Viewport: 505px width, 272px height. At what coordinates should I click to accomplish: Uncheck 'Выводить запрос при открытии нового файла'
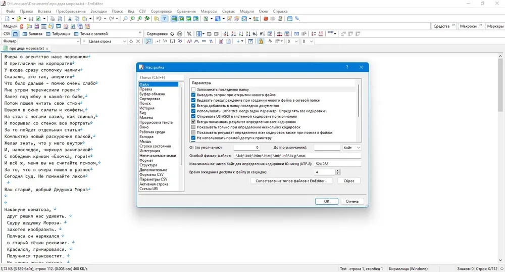193,95
